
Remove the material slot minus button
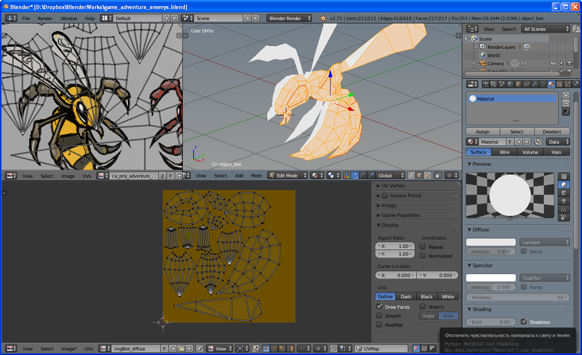coord(566,103)
